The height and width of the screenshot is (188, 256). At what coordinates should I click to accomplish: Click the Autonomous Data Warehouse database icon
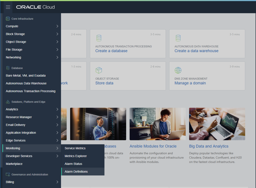pos(178,38)
